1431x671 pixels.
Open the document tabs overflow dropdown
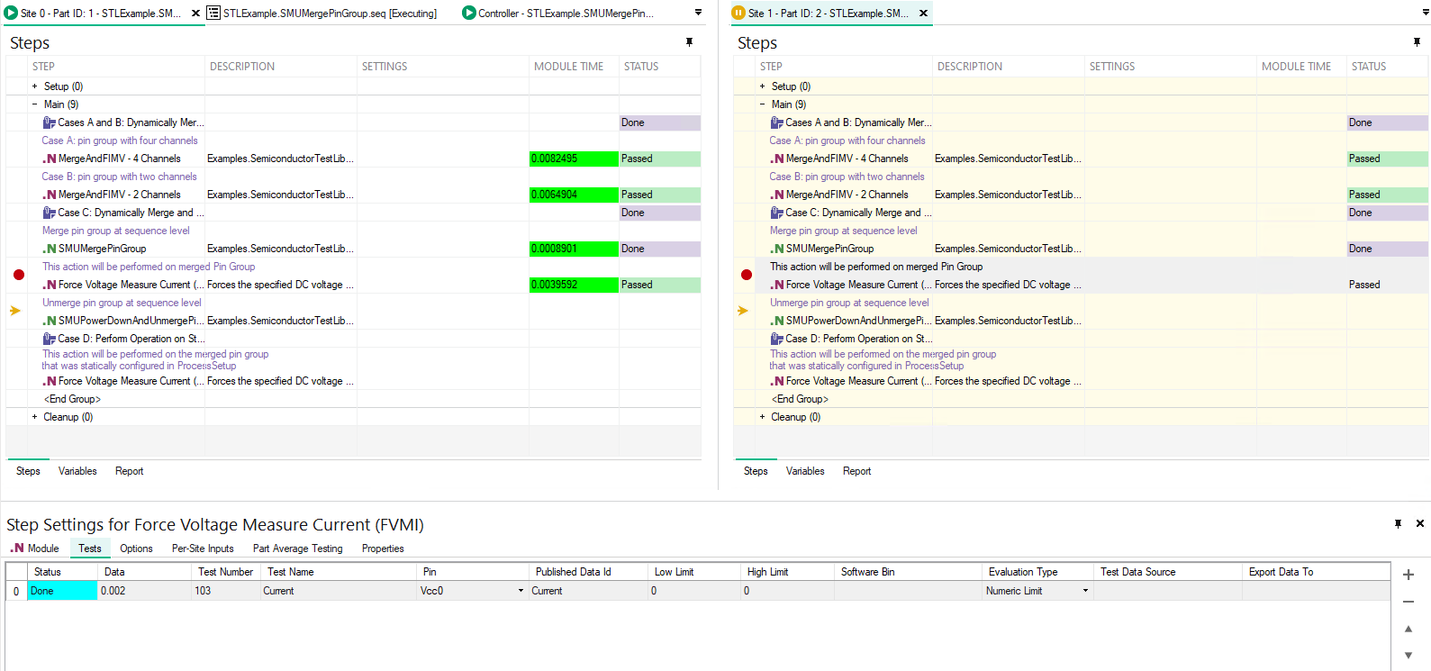coord(698,13)
